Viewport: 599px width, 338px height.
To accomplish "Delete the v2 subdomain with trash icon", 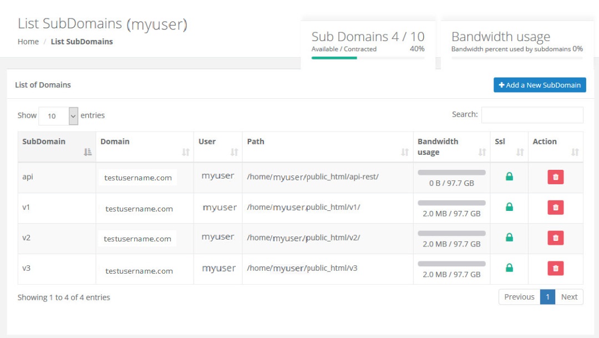I will coord(555,238).
